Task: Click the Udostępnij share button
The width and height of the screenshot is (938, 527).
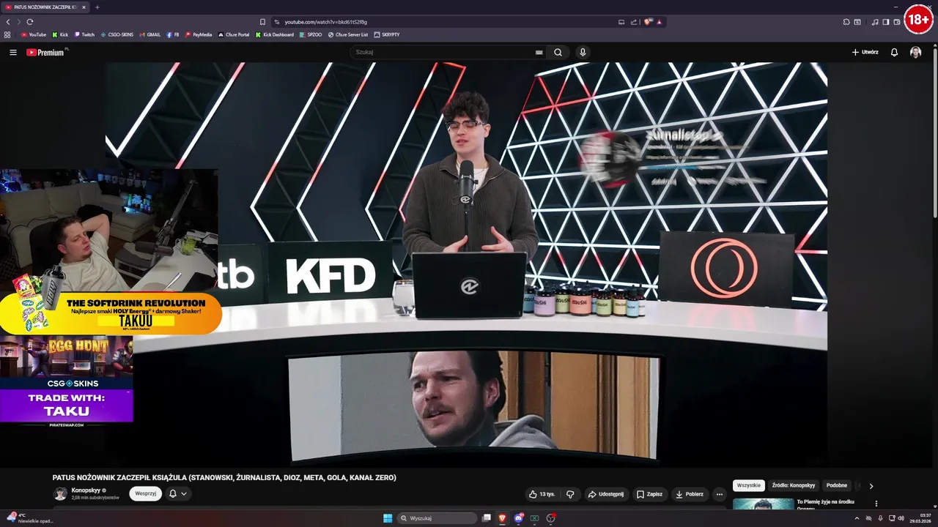Action: (606, 494)
